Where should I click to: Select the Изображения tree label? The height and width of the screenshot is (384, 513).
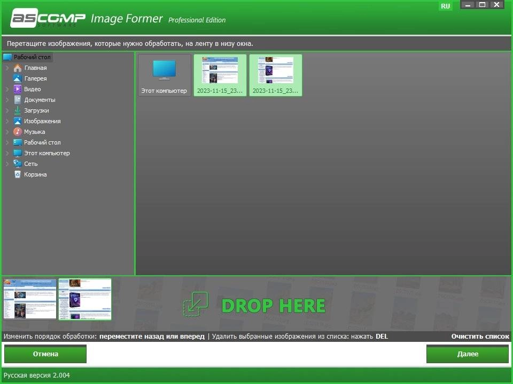click(42, 121)
